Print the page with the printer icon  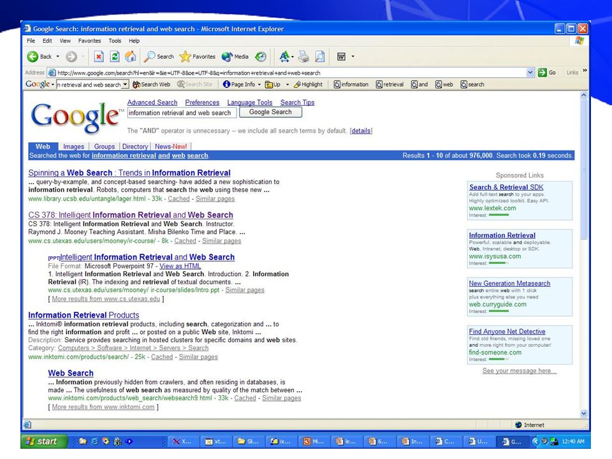pyautogui.click(x=303, y=57)
